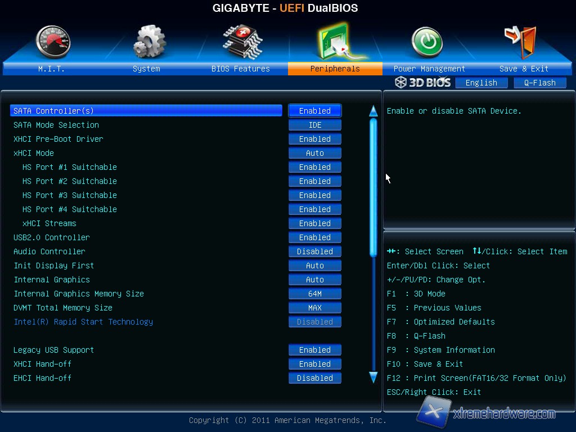Viewport: 576px width, 432px height.
Task: Open Internal Graphics Memory Size 64M option
Action: pyautogui.click(x=315, y=294)
